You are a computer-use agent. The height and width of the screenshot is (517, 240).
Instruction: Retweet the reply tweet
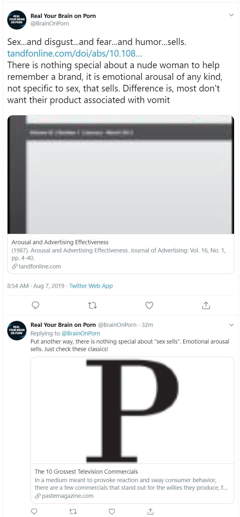[x=73, y=511]
